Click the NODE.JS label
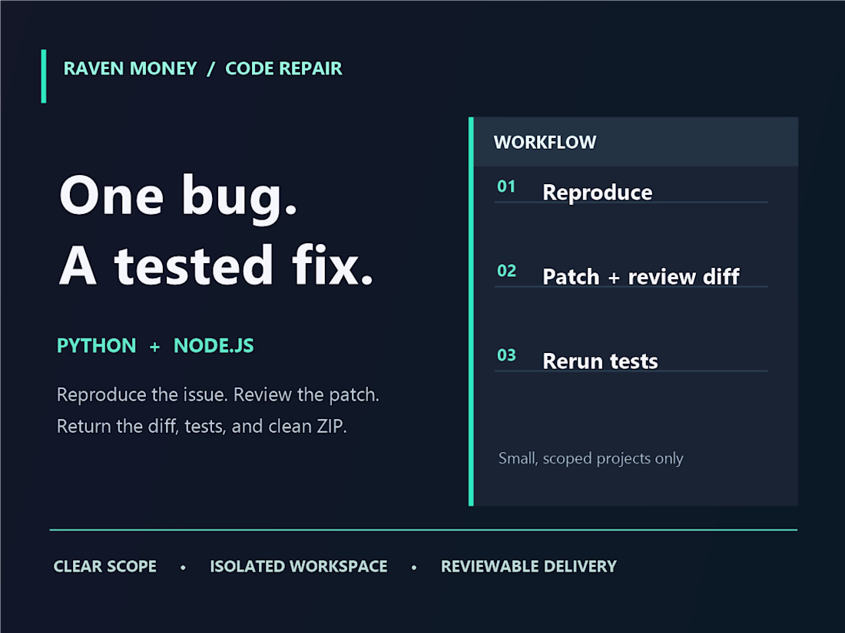Screen dimensions: 845x633 coord(214,345)
